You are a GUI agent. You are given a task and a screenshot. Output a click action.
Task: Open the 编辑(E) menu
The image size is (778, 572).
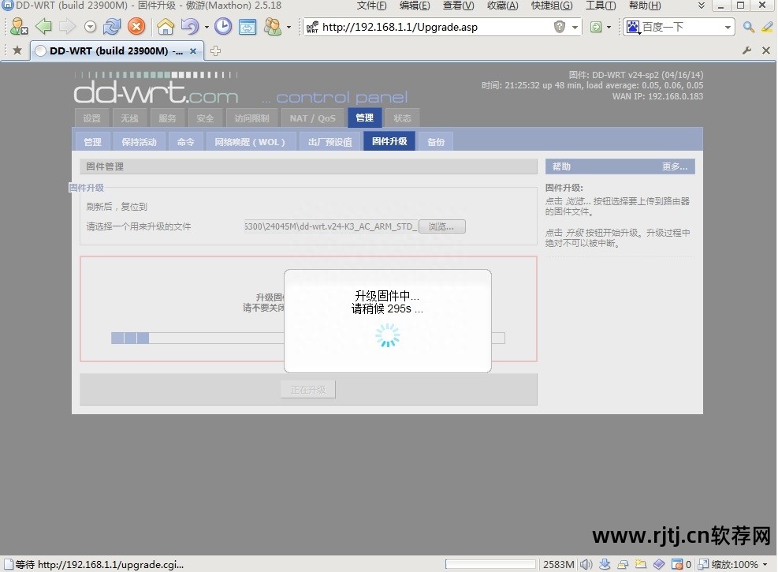pyautogui.click(x=415, y=6)
